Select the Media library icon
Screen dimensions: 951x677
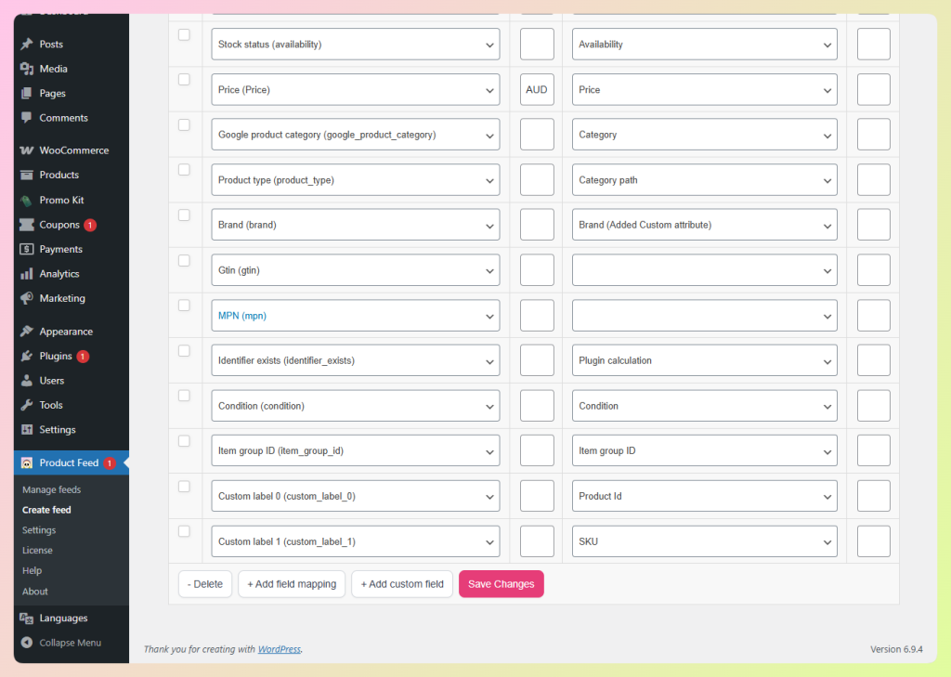pos(25,68)
